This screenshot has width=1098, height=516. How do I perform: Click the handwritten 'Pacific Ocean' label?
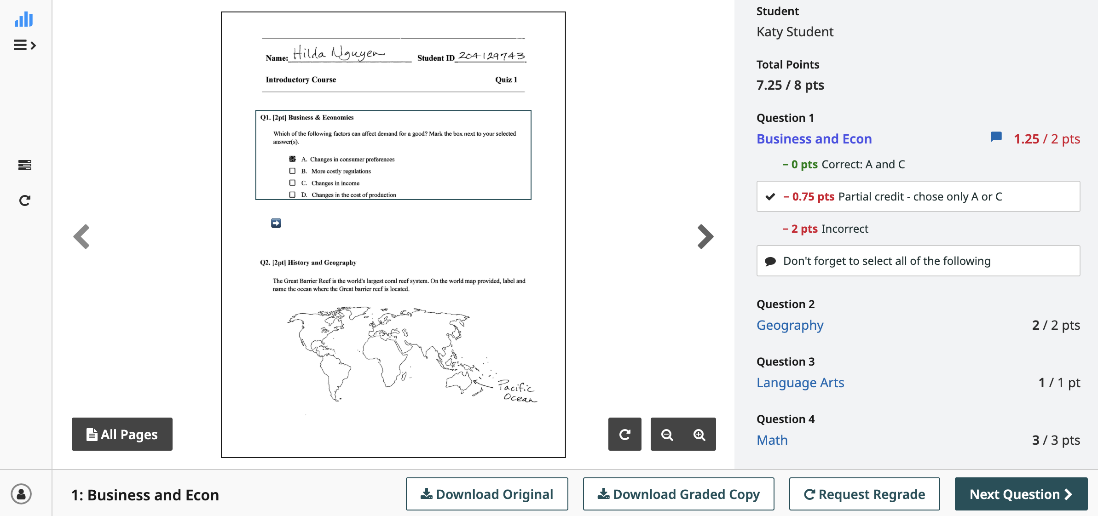518,391
